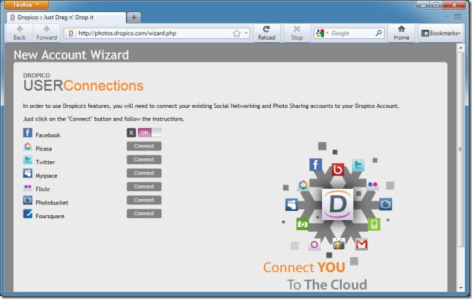472x299 pixels.
Task: Click the Myspace icon in the list
Action: (x=28, y=173)
